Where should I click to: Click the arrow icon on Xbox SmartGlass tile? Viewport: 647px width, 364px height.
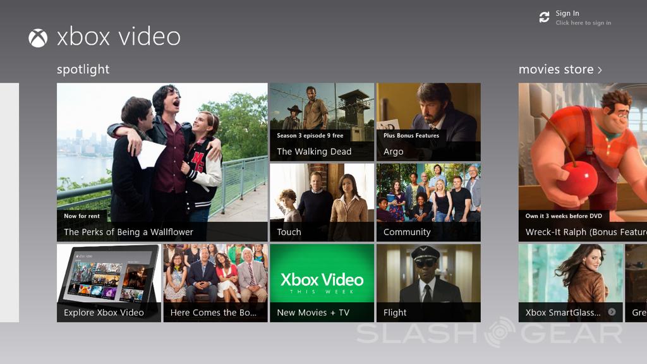coord(612,312)
